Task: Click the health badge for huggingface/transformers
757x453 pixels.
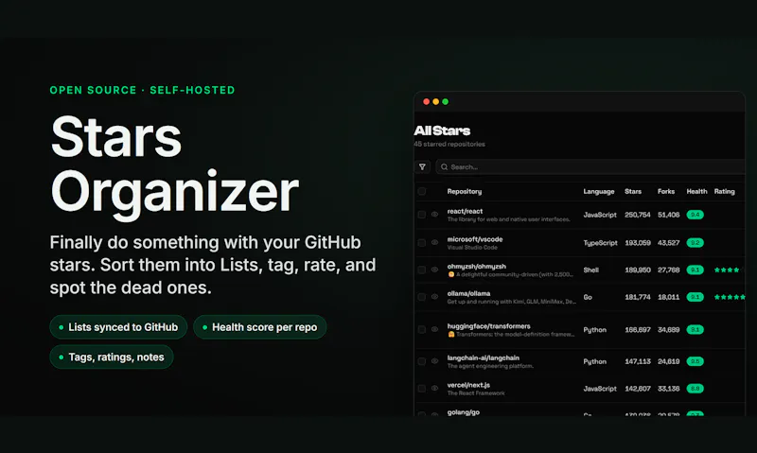Action: [695, 330]
